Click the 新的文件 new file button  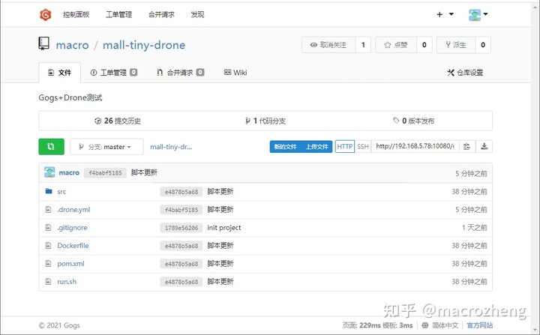point(285,147)
